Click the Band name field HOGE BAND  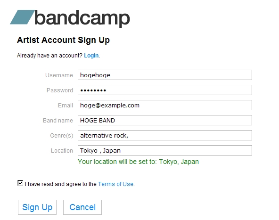165,120
